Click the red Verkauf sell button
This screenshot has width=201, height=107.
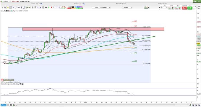pos(184,8)
